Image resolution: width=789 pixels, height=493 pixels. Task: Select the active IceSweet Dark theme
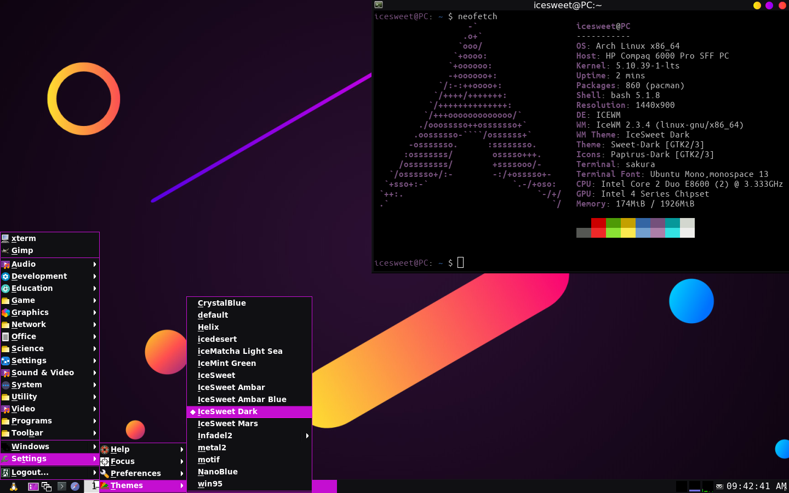click(x=249, y=411)
